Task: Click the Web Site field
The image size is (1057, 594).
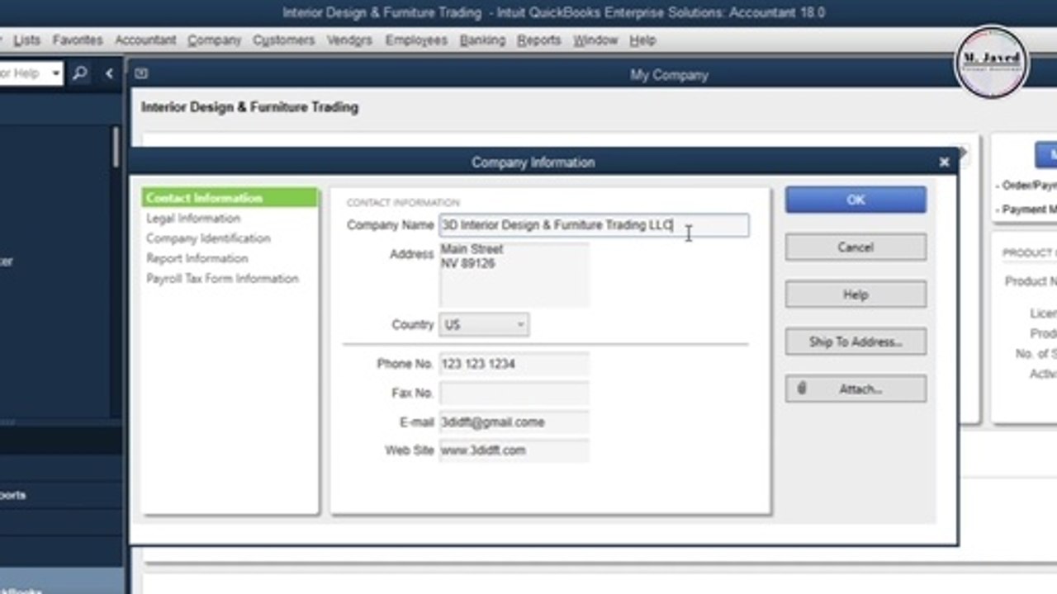Action: click(x=514, y=450)
